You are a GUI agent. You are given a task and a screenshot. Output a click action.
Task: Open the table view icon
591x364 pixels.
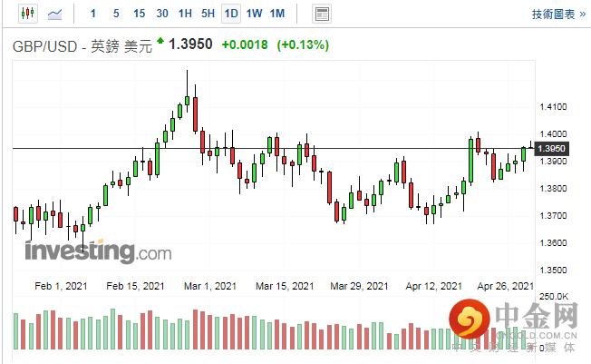322,14
